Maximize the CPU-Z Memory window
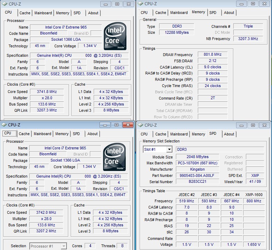Image resolution: width=272 pixels, height=250 pixels. (253, 3)
